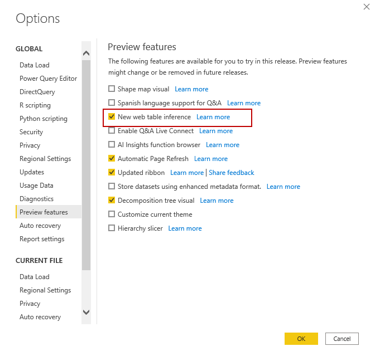Open Report settings under Global
375x361 pixels.
(x=42, y=239)
